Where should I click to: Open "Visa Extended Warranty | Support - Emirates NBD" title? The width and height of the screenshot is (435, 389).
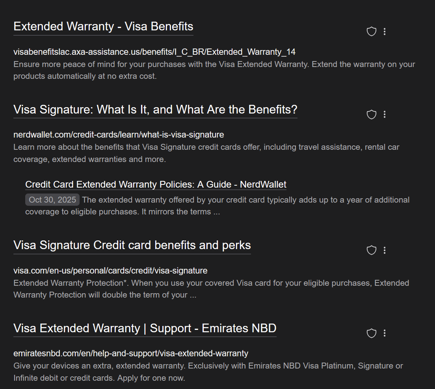point(145,328)
